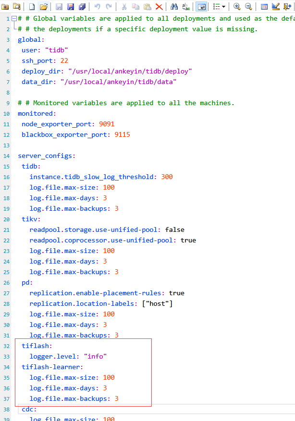Click the 'tidb:' key on line 15
The image size is (295, 421).
click(31, 167)
